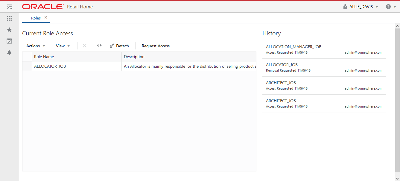Toggle the navigation menu hamburger icon

(9, 7)
